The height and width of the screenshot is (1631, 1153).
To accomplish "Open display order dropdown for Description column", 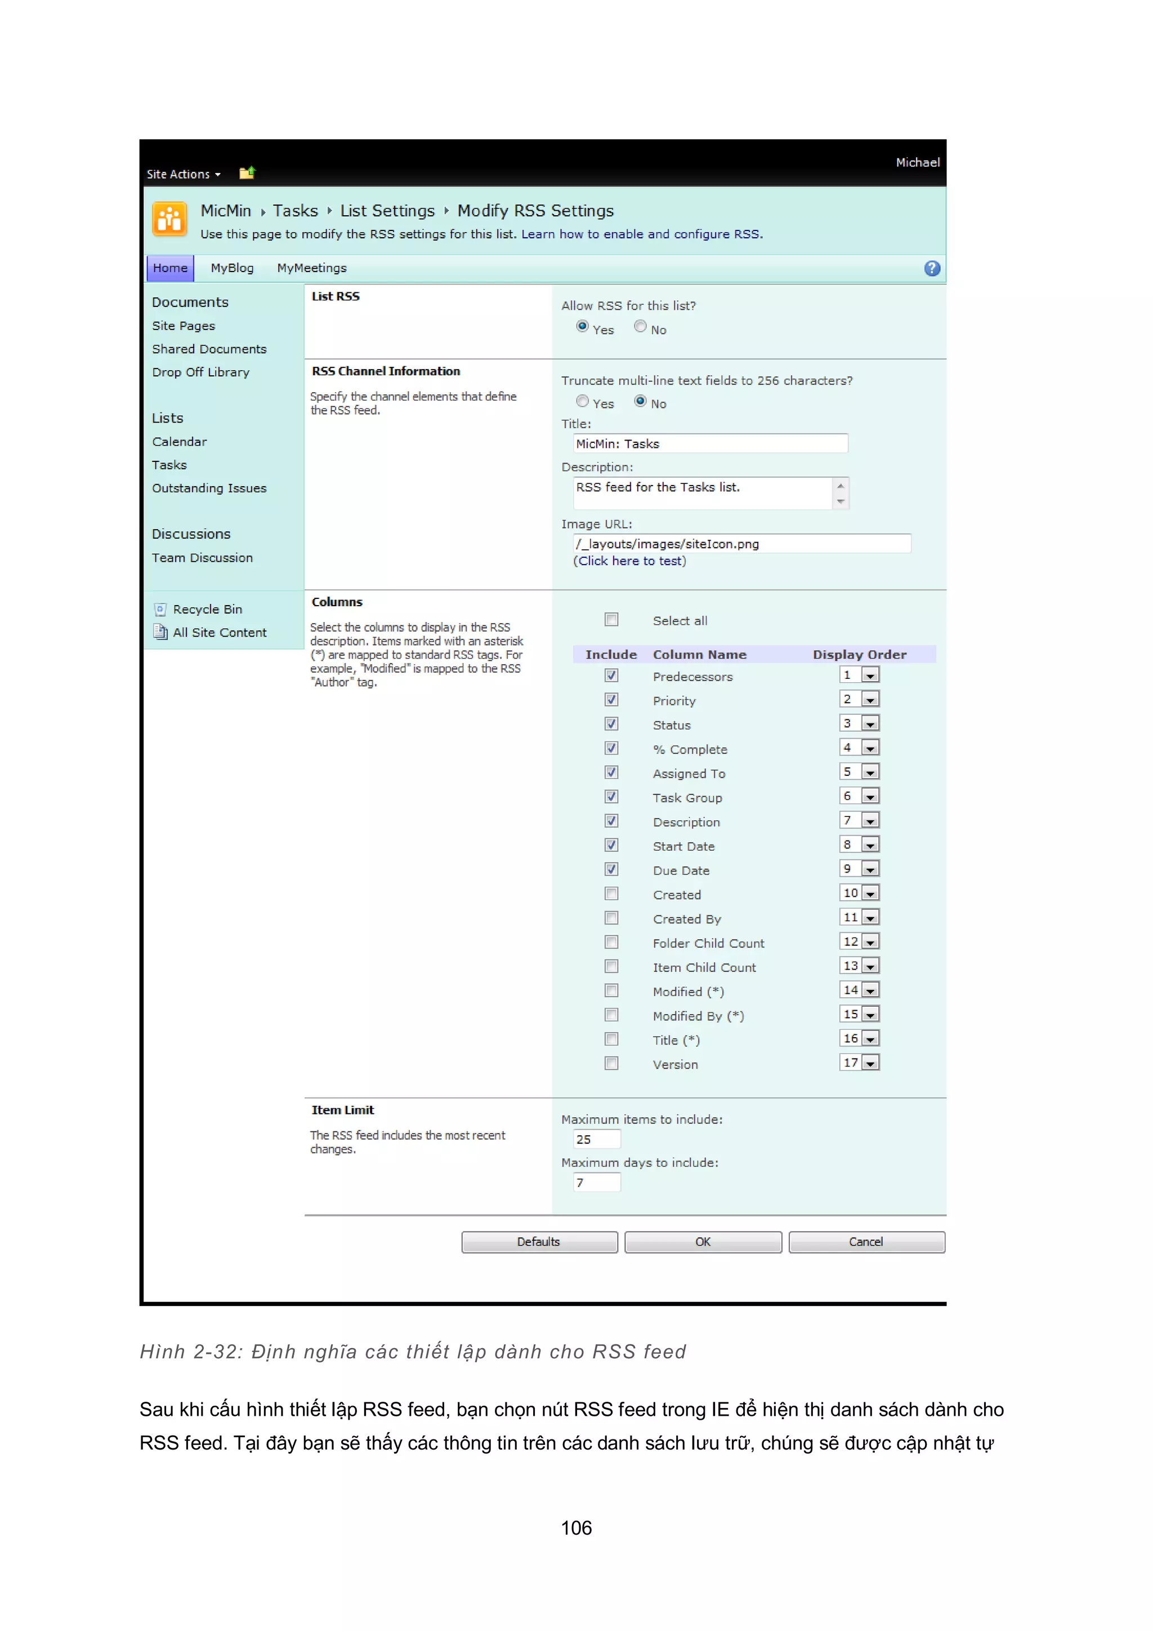I will [860, 820].
